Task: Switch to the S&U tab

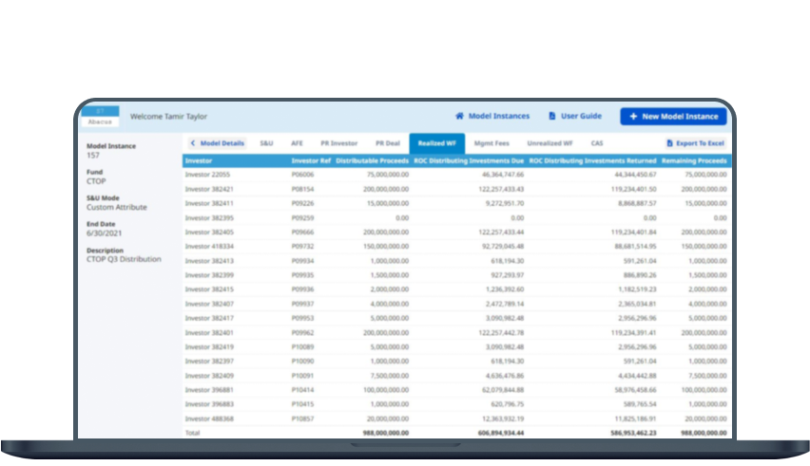Action: (266, 143)
